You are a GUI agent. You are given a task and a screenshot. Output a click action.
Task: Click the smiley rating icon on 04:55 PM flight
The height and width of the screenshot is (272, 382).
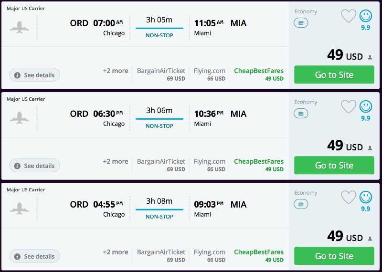point(366,198)
